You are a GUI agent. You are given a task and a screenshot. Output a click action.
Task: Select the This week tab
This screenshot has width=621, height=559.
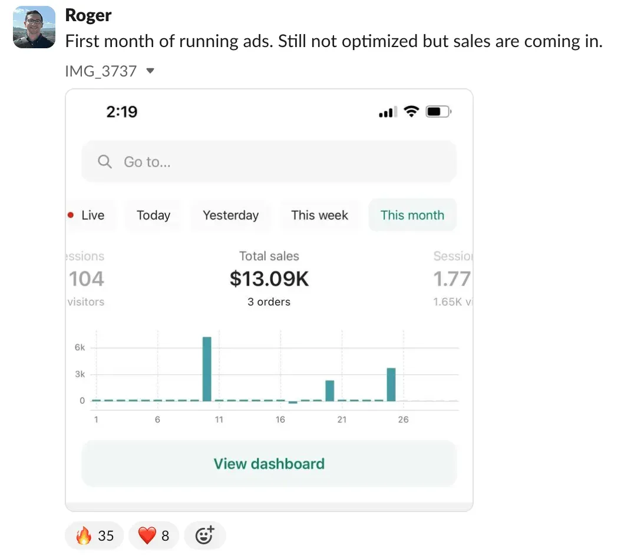click(319, 215)
